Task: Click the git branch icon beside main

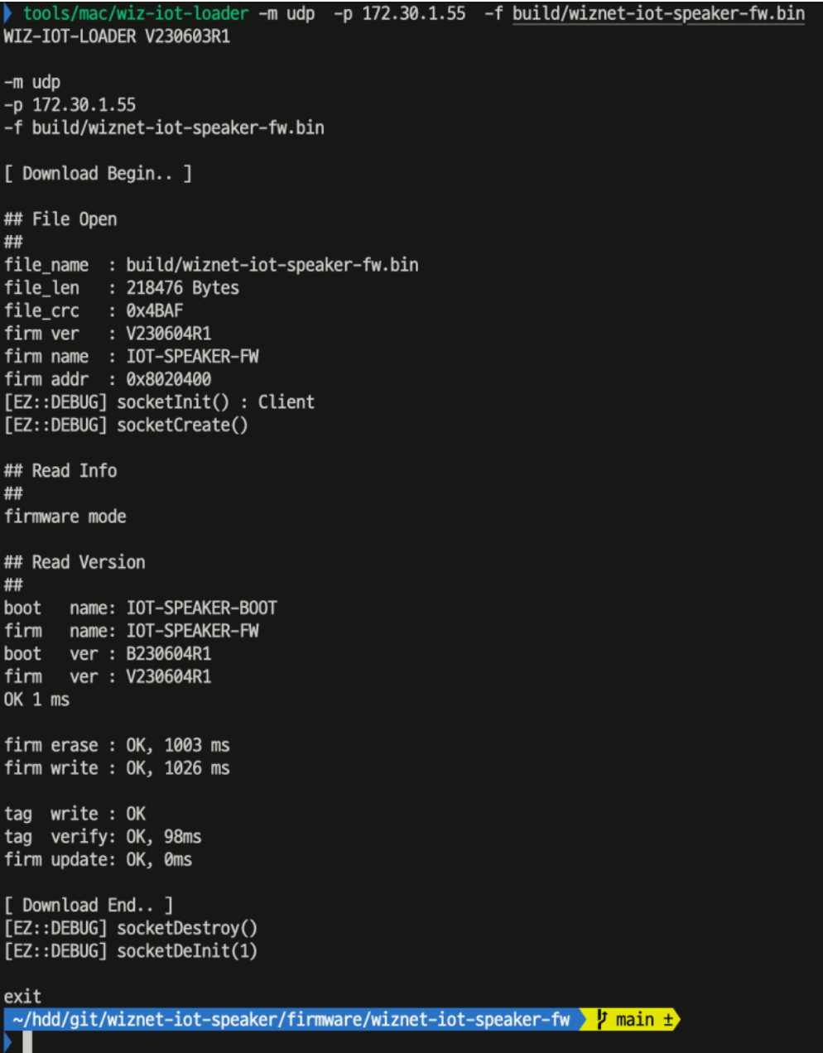Action: point(602,1019)
